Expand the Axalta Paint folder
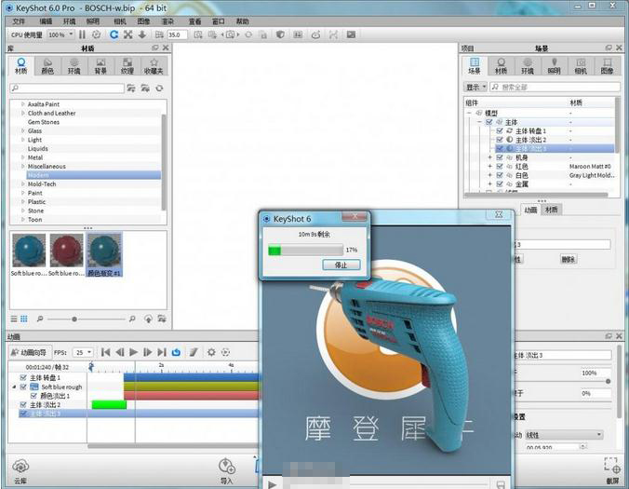Viewport: 629px width, 489px height. tap(23, 104)
